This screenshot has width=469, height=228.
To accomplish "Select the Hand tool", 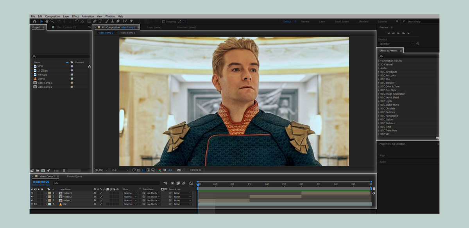I will 47,21.
